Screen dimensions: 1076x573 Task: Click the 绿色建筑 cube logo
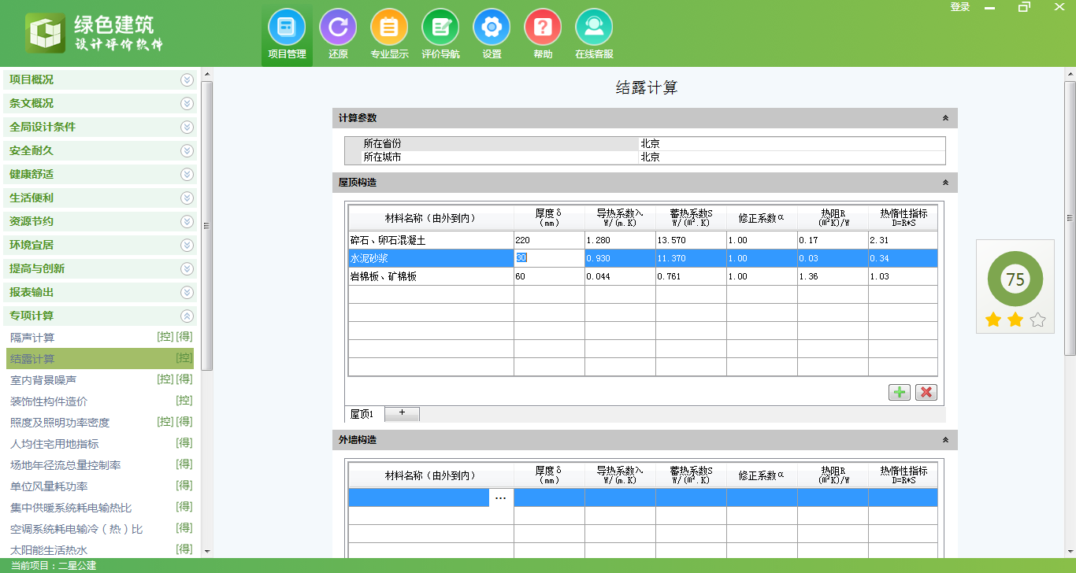46,33
